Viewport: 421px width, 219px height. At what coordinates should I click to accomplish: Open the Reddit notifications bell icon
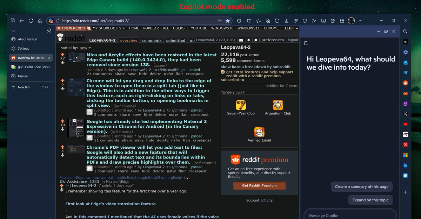tap(249, 40)
